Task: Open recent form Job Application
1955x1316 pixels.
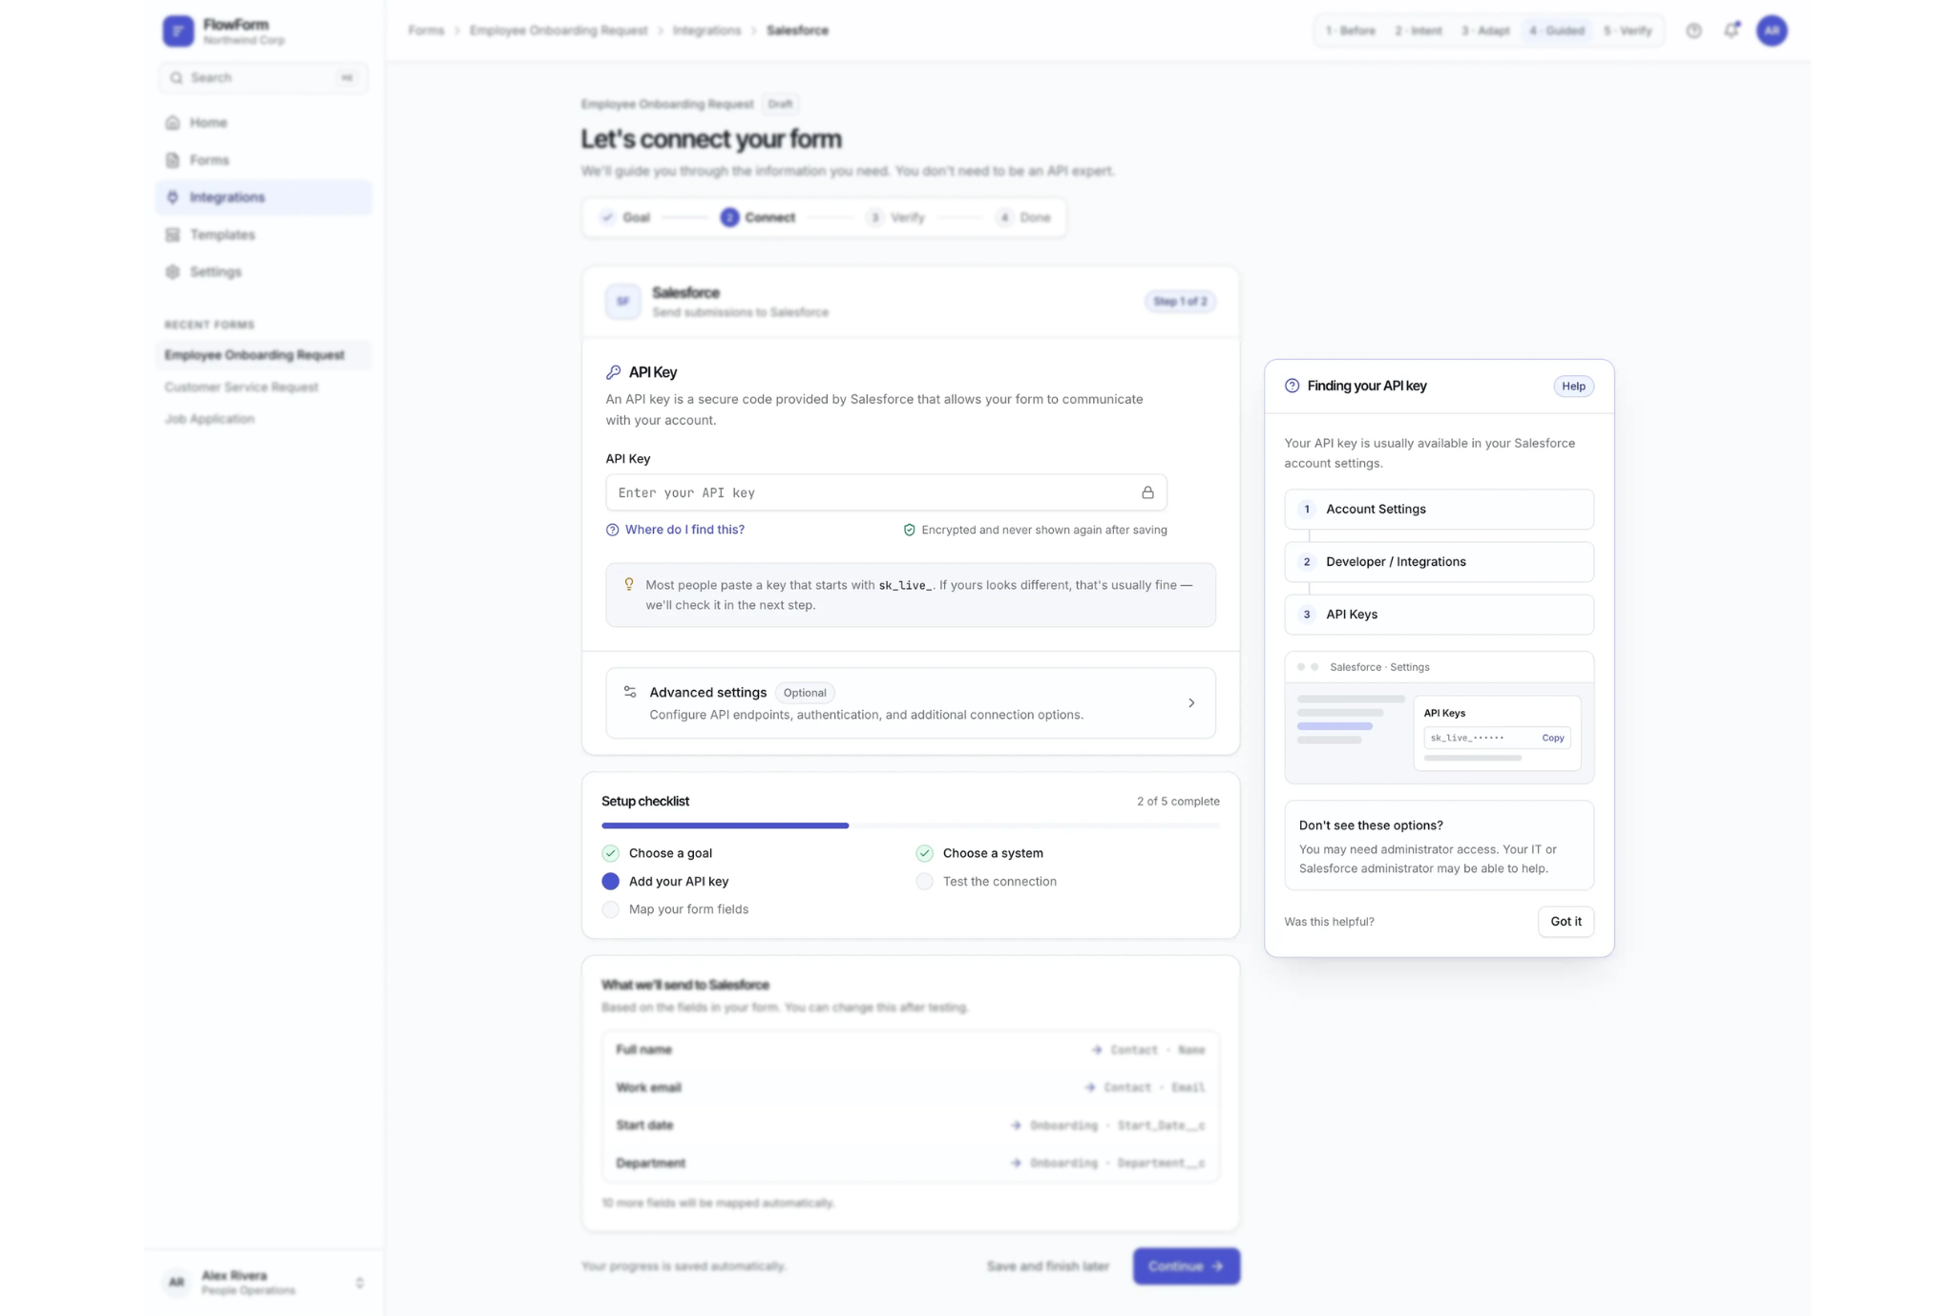Action: point(263,418)
